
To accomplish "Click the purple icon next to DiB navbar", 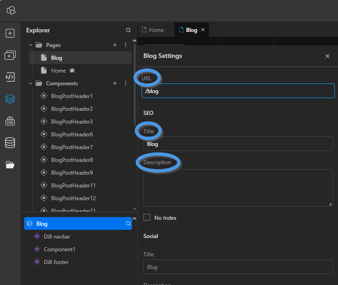I will [37, 236].
